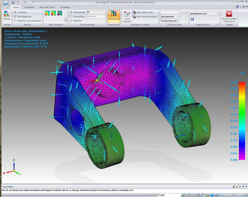This screenshot has height=197, width=248.
Task: Click the XYZ orientation triad
Action: coord(13,168)
